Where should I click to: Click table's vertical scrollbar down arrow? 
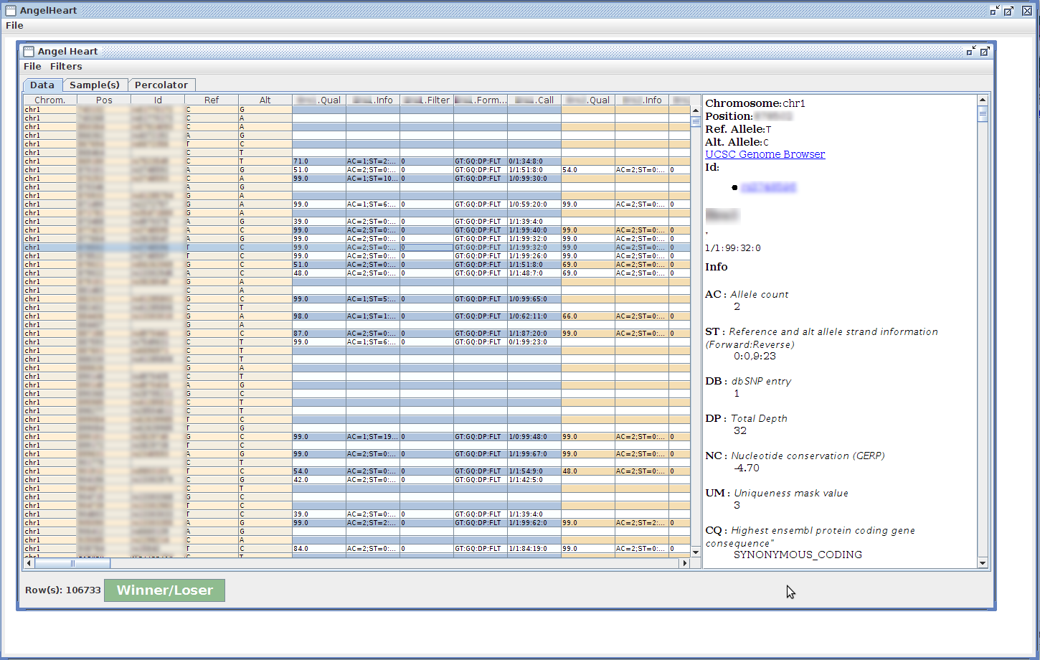click(695, 552)
